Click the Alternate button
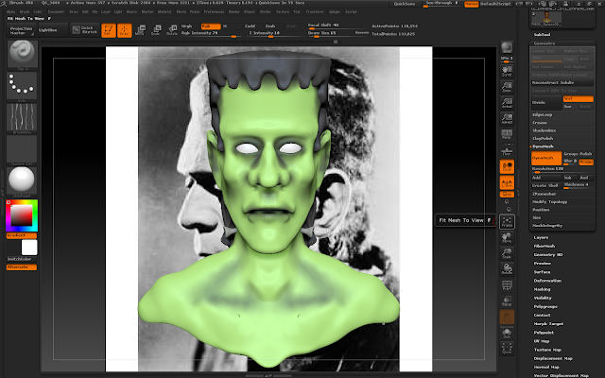This screenshot has height=378, width=605. pos(22,266)
